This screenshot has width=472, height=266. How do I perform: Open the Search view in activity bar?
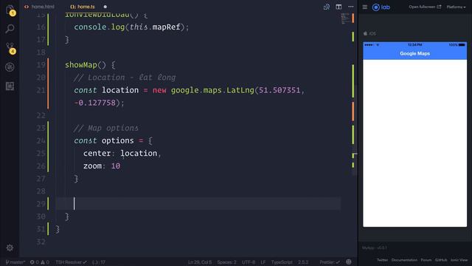click(x=10, y=29)
